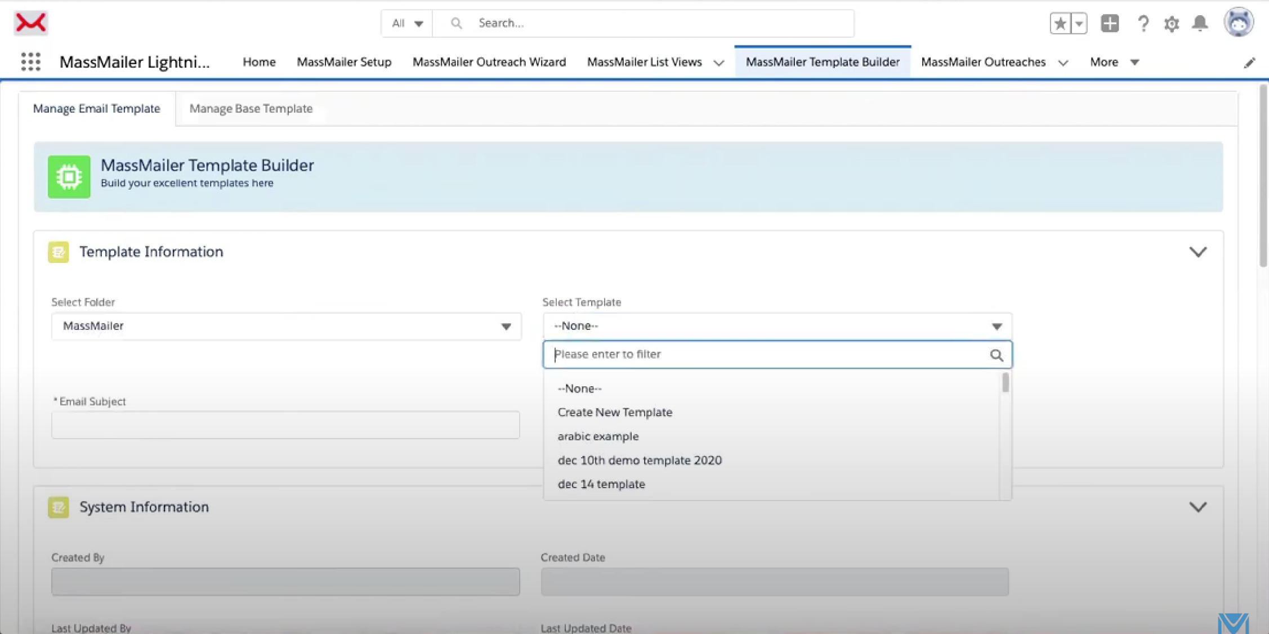Click the Email Subject input field

pyautogui.click(x=285, y=425)
